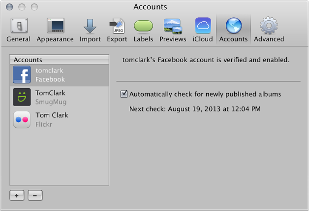
Task: Click the Next check date text
Action: (x=195, y=109)
